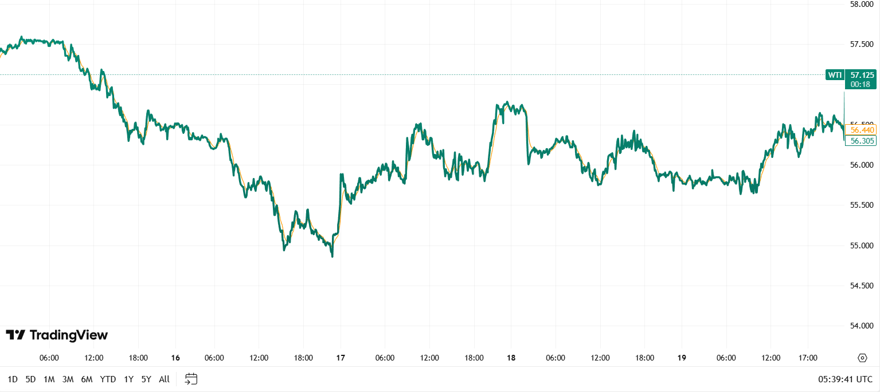The width and height of the screenshot is (880, 392).
Task: Click the 55.000 price scale label
Action: pyautogui.click(x=862, y=246)
